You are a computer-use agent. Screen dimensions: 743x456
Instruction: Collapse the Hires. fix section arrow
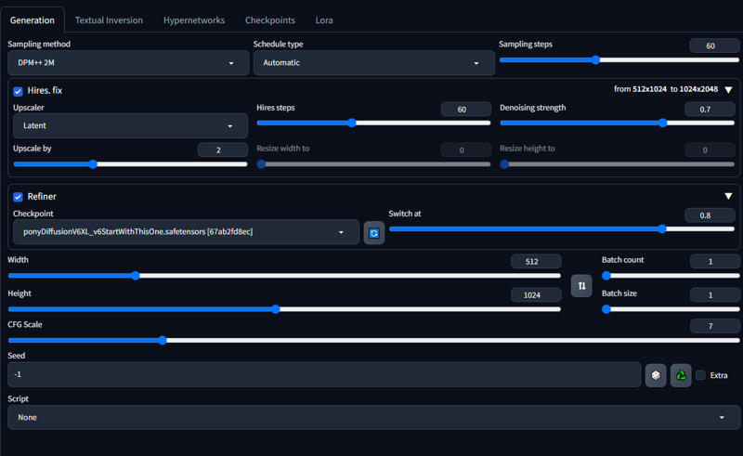(x=728, y=90)
